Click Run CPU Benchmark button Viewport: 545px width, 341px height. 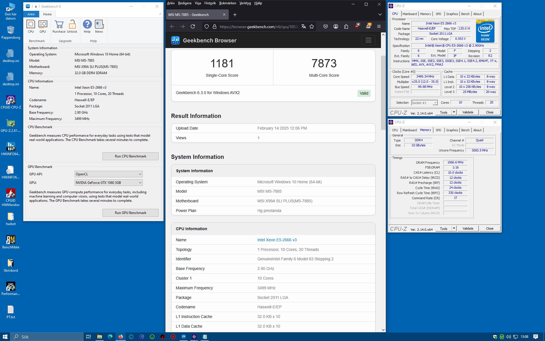[131, 156]
